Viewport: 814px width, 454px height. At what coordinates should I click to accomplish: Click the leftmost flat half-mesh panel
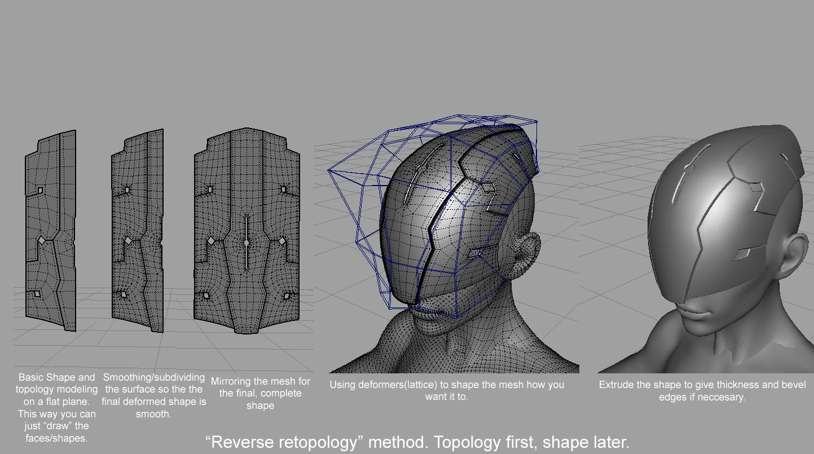(x=51, y=230)
